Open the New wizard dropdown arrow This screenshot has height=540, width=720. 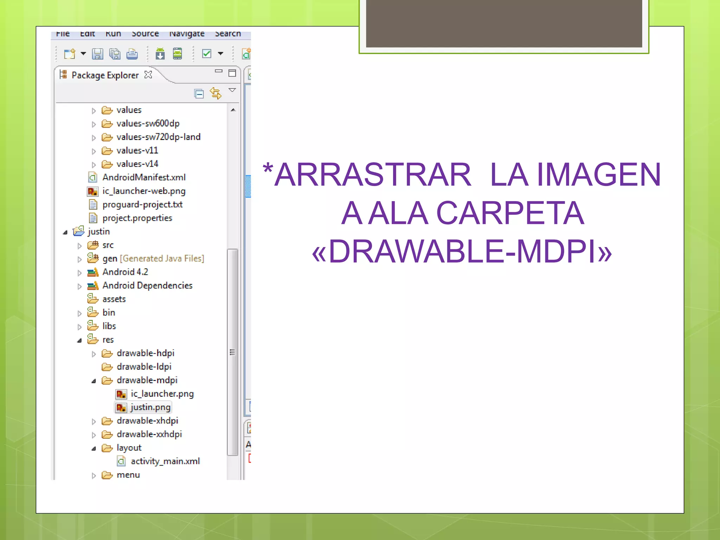pyautogui.click(x=83, y=54)
